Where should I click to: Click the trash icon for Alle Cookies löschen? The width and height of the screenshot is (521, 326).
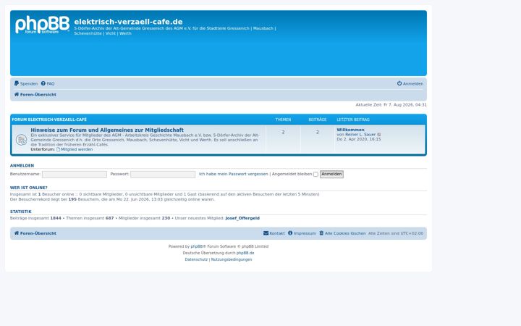click(321, 233)
